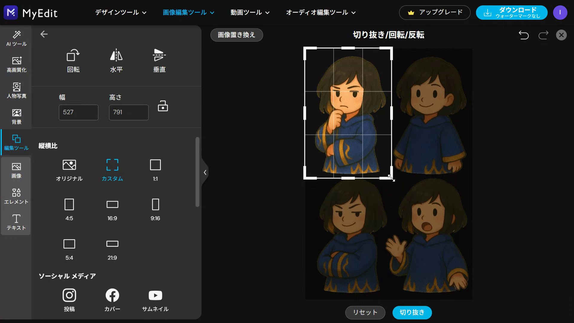Image resolution: width=574 pixels, height=323 pixels.
Task: Open the AI ツール sidebar panel
Action: tap(16, 38)
